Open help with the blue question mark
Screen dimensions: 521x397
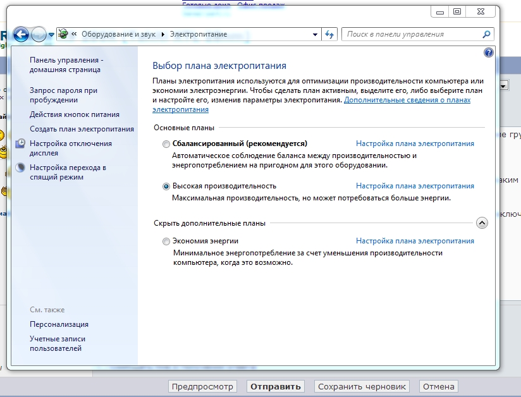(488, 52)
